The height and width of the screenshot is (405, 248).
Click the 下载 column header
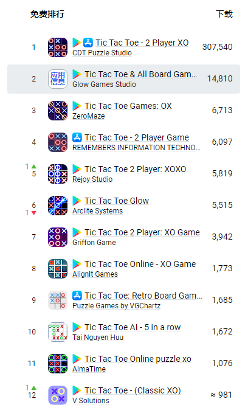click(224, 14)
